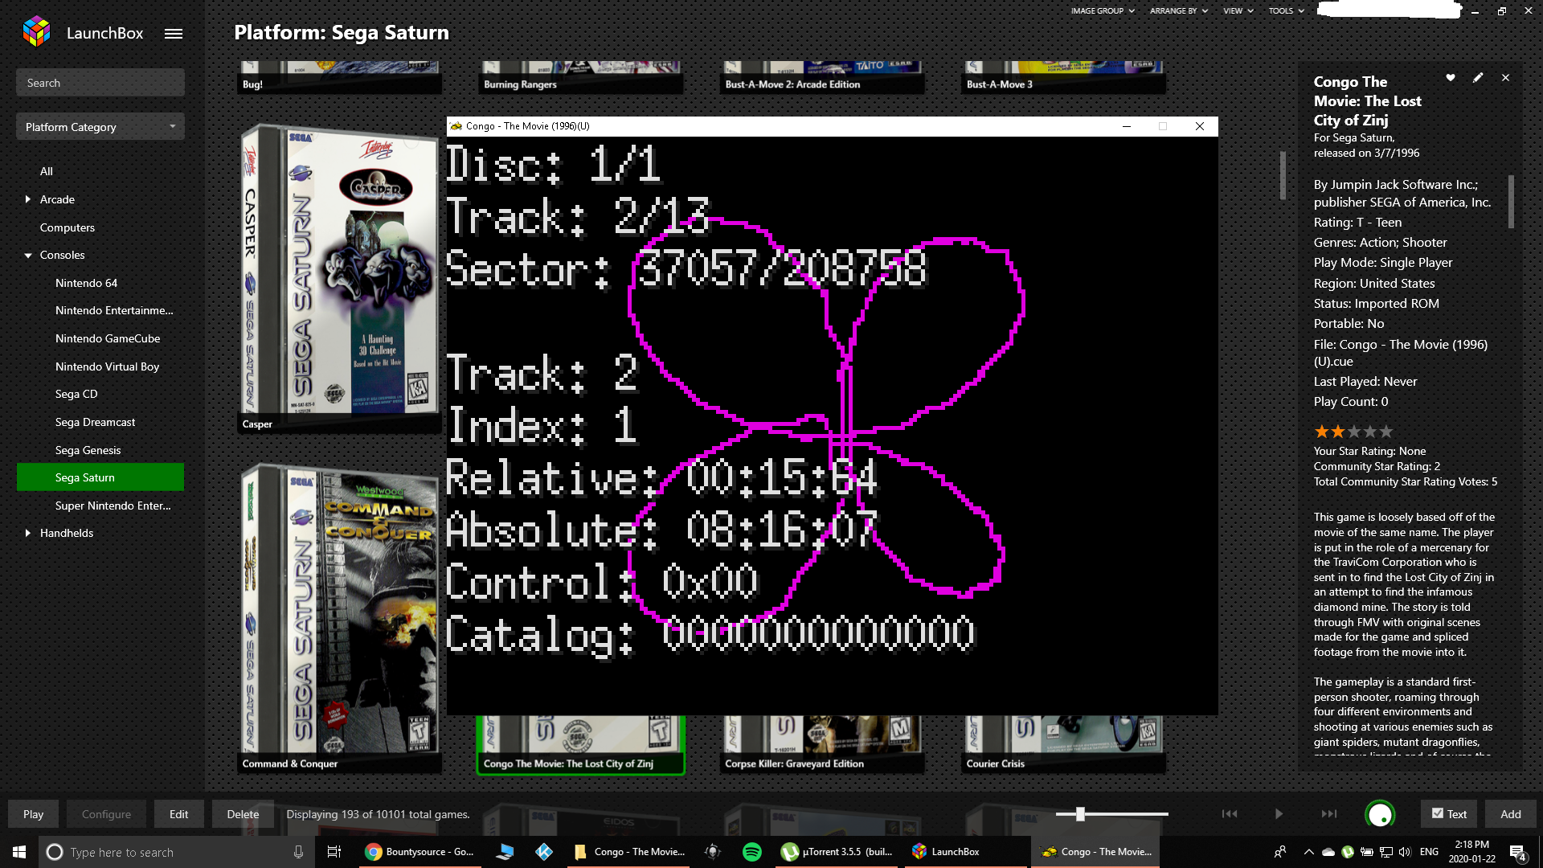Select Sega Dreamcast platform

pos(95,422)
